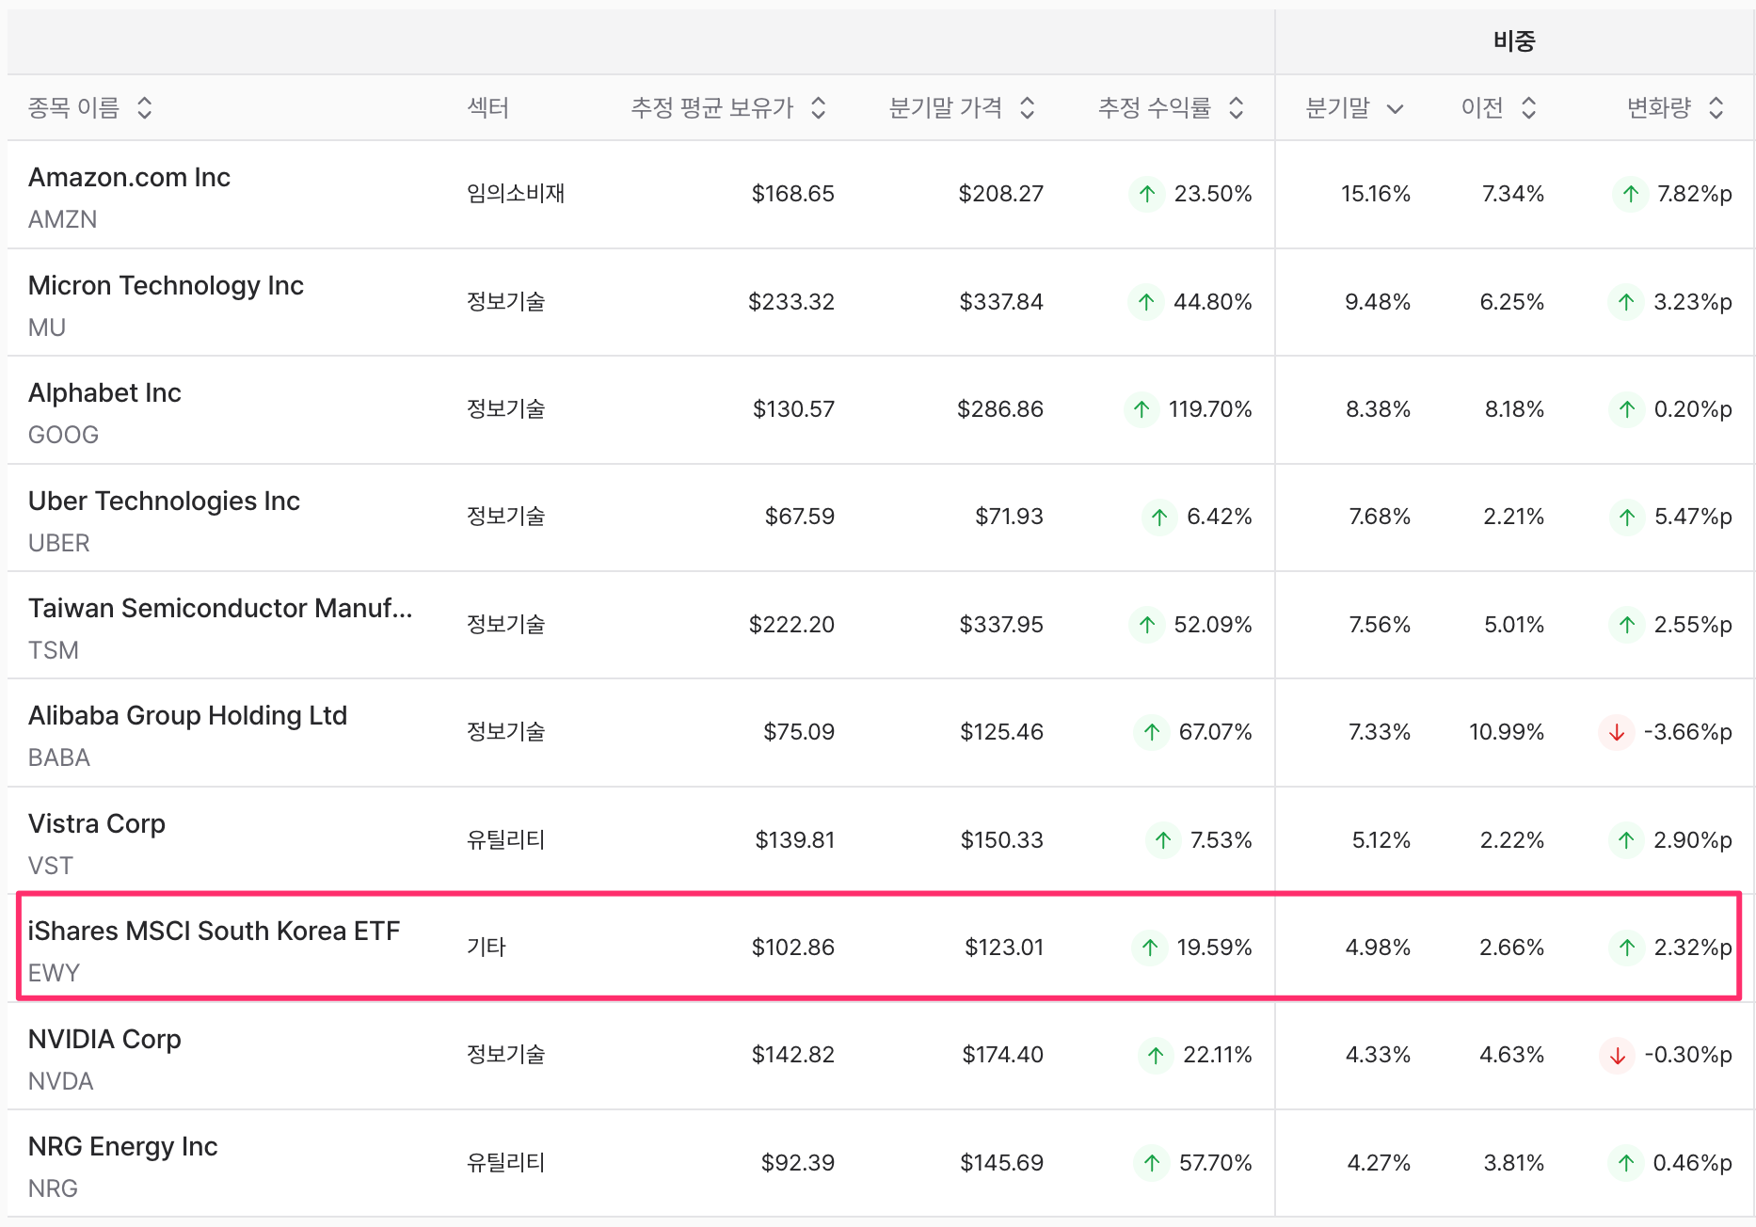
Task: Click the 이전 header label
Action: (x=1482, y=108)
